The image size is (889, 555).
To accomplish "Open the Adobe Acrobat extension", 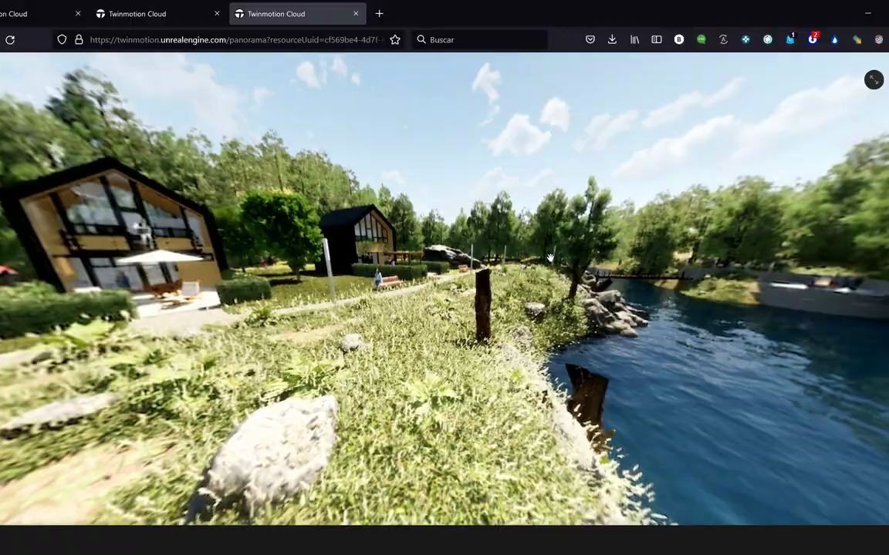I will click(723, 39).
